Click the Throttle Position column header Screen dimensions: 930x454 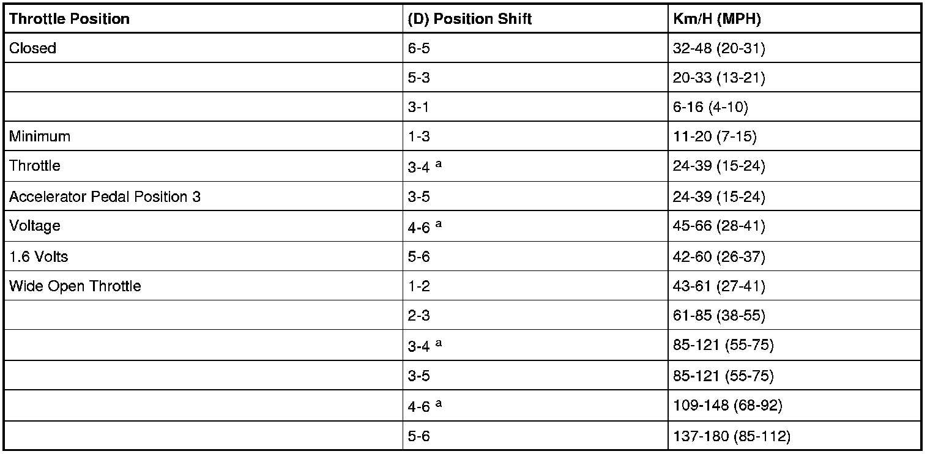click(x=69, y=19)
